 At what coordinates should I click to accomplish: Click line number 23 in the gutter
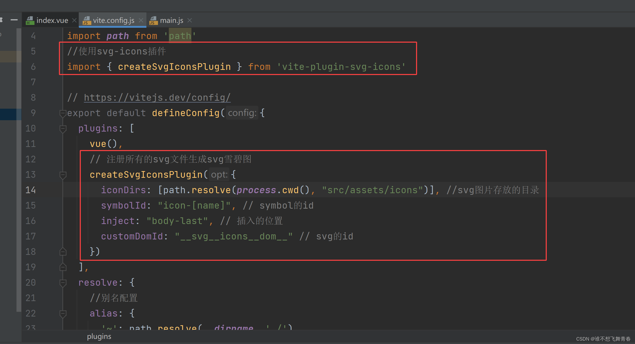[x=31, y=328]
